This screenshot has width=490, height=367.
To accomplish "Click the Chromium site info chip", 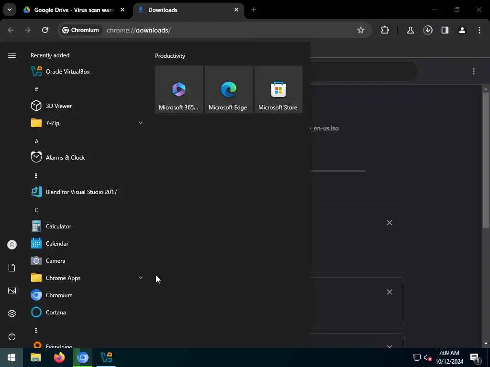I will tap(80, 30).
